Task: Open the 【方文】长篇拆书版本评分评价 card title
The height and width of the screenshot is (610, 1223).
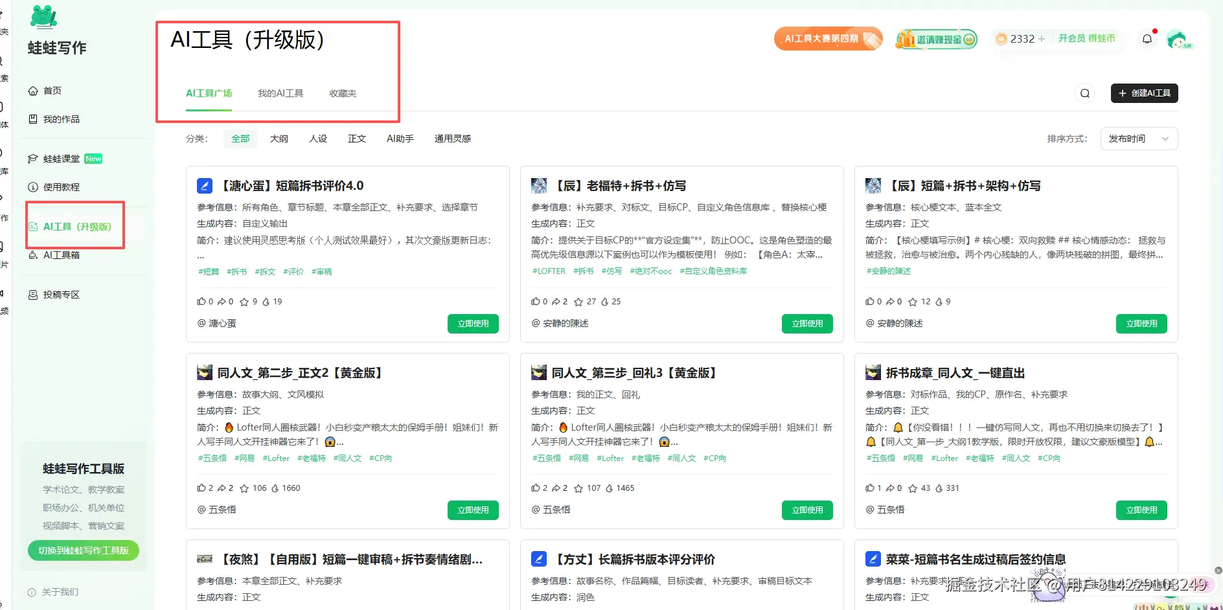Action: (636, 559)
